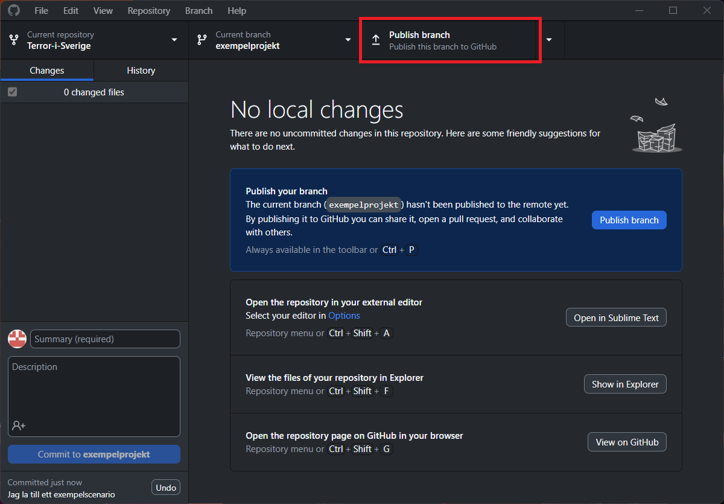
Task: Maximize the GitHub Desktop window
Action: (x=673, y=10)
